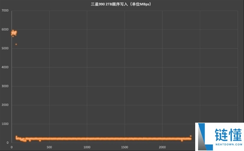
Task: Click the last data point at series end
Action: [x=191, y=136]
